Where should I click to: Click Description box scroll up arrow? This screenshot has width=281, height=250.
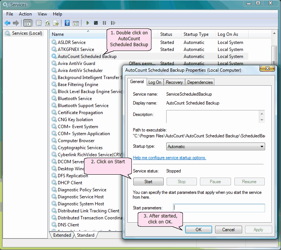click(x=262, y=114)
